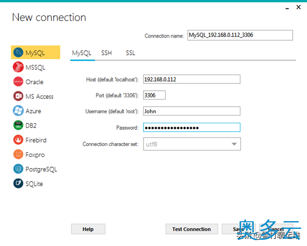Click the Test Connection button
307x246 pixels.
(x=192, y=229)
